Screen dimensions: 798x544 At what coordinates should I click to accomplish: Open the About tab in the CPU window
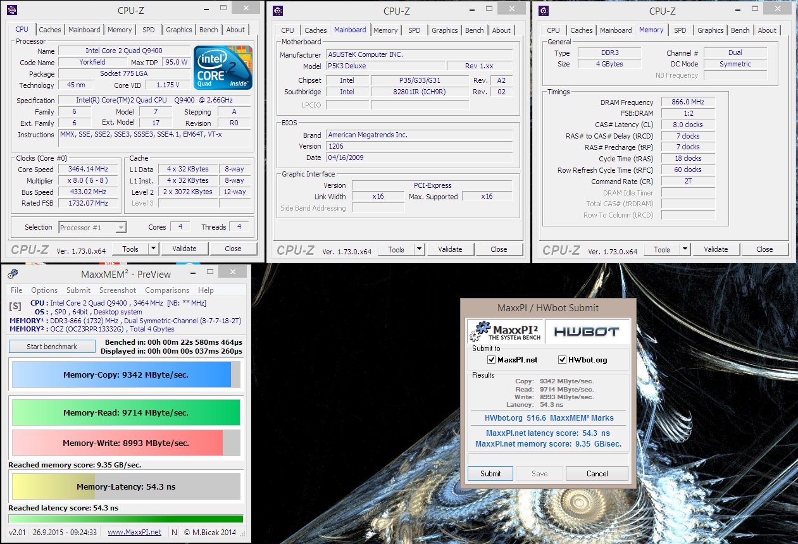point(235,30)
